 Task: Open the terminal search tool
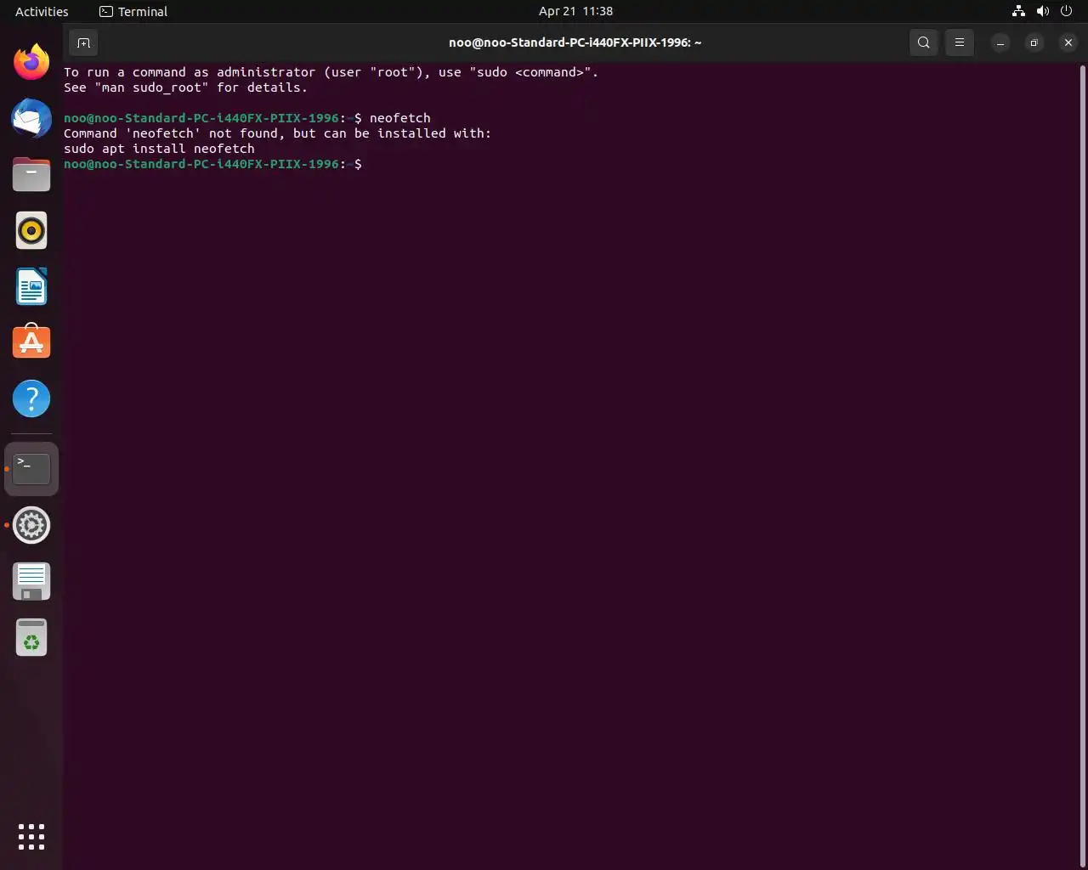coord(924,42)
